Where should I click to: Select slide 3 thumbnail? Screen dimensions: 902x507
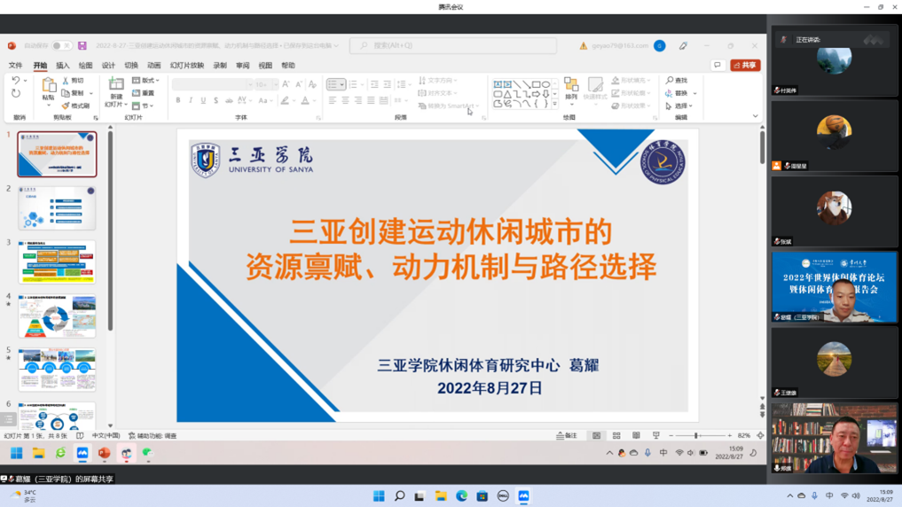pyautogui.click(x=57, y=262)
